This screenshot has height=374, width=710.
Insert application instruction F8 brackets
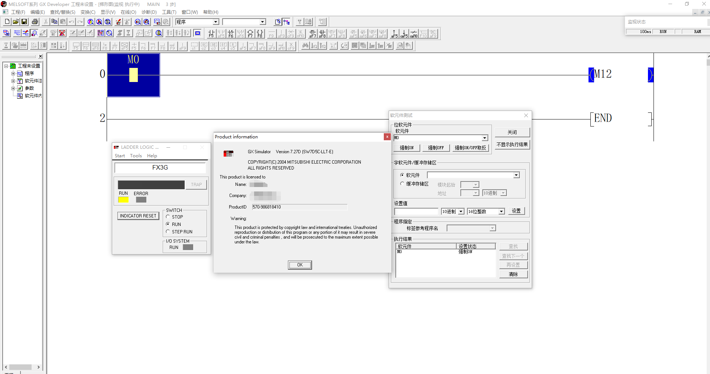pos(260,34)
